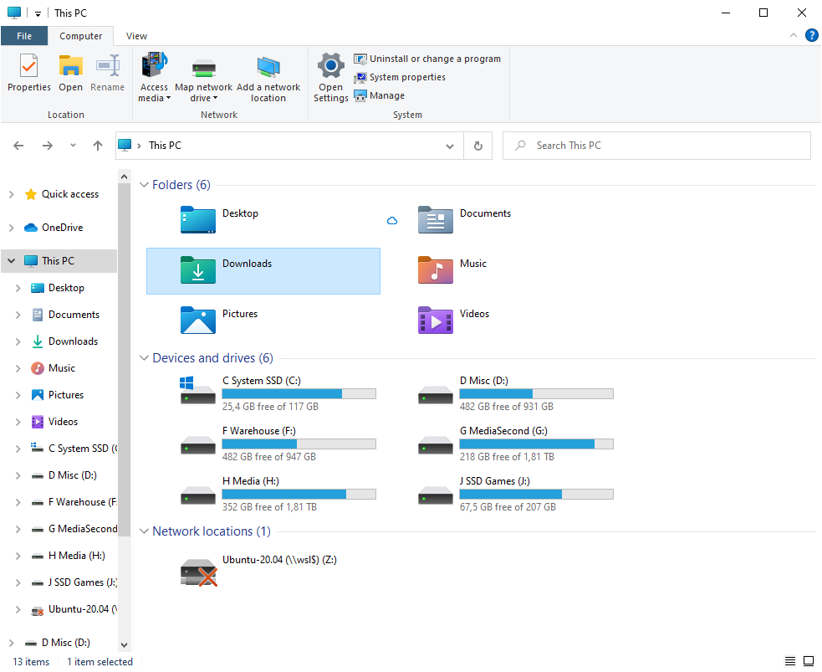Open Settings via gear icon

coord(331,66)
